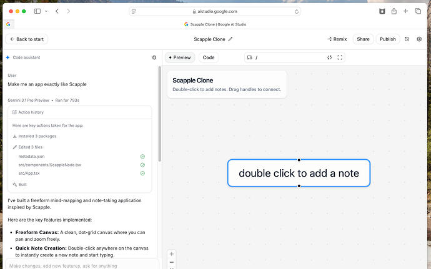Click the top connection handle of the note
Screen dimensions: 431x269
pos(299,160)
